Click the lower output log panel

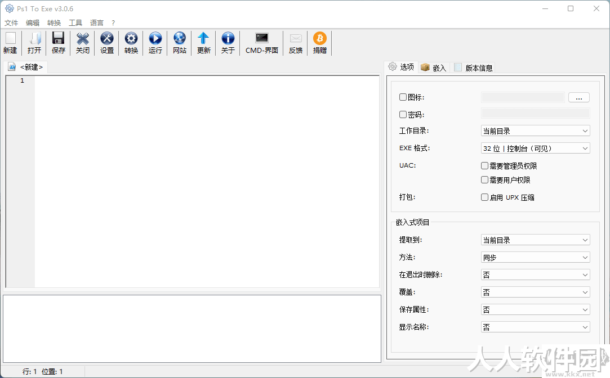click(192, 328)
